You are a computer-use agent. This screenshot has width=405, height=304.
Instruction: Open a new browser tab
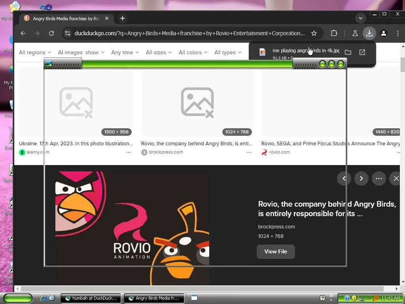pyautogui.click(x=123, y=18)
